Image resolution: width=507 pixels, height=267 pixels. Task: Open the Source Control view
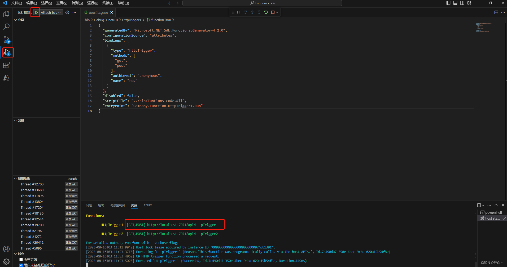pos(6,40)
